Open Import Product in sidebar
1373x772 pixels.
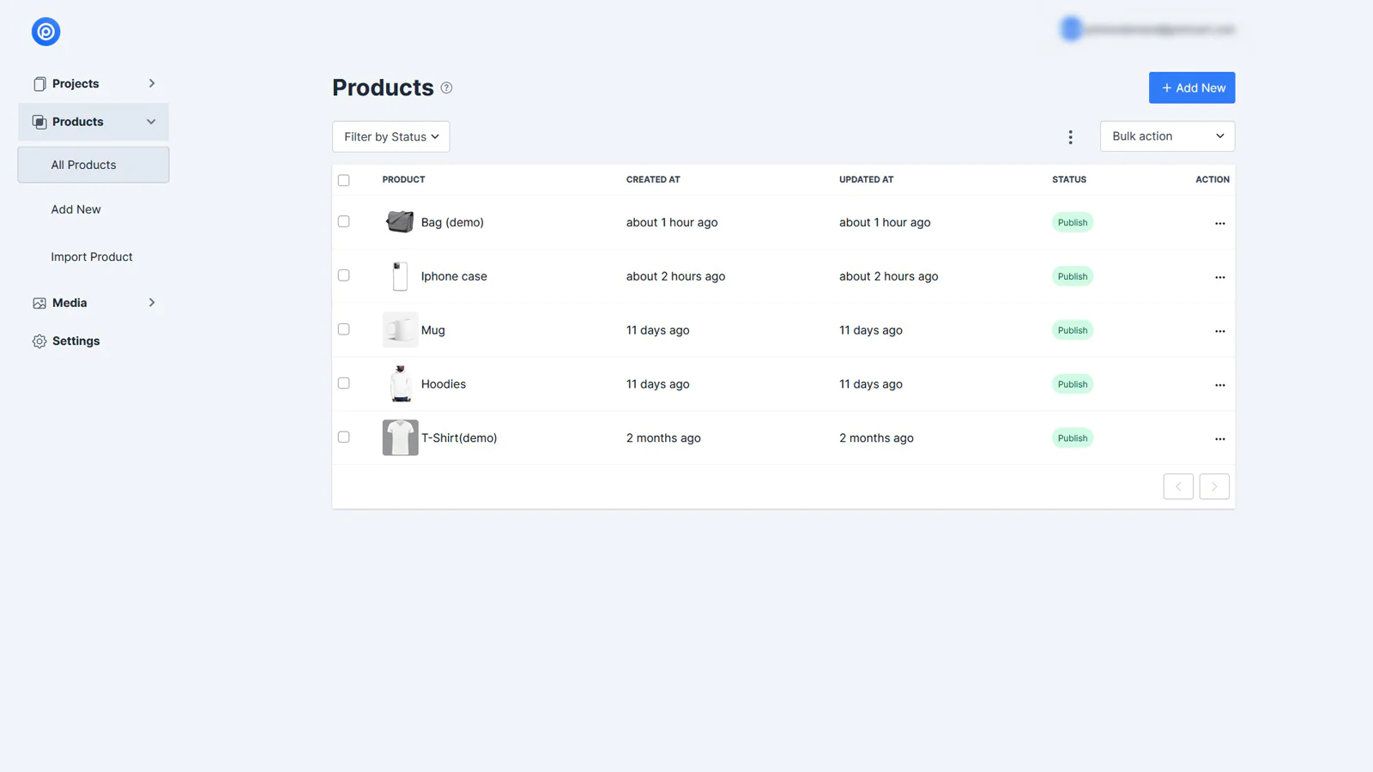pos(92,256)
